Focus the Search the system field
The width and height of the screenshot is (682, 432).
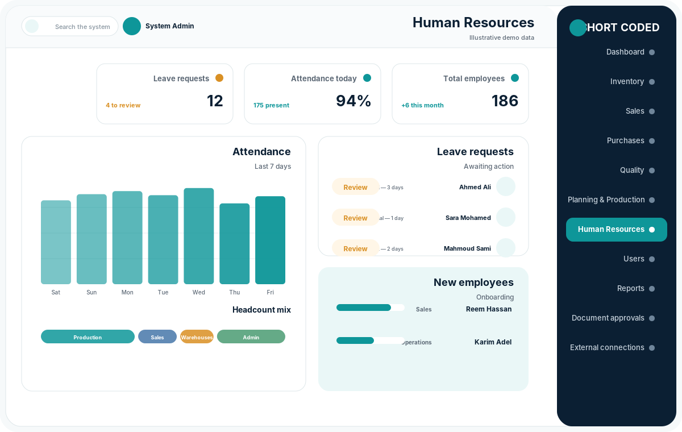click(70, 26)
